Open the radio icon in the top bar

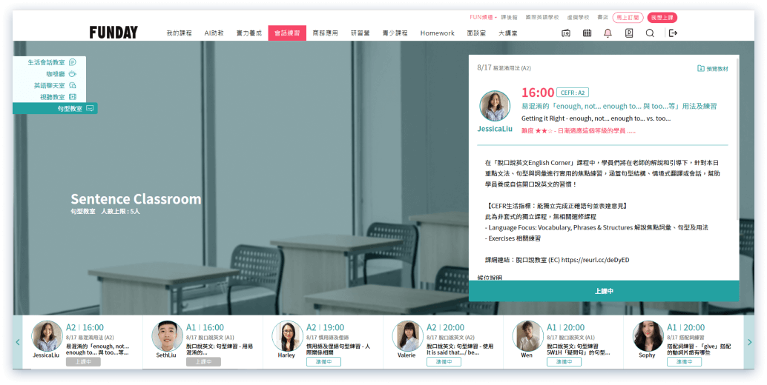566,33
